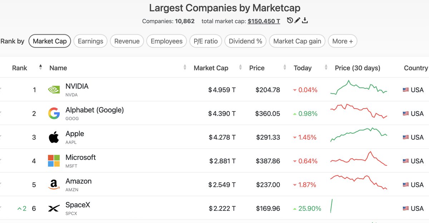Click the pencil edit icon
The image size is (429, 223).
click(297, 20)
